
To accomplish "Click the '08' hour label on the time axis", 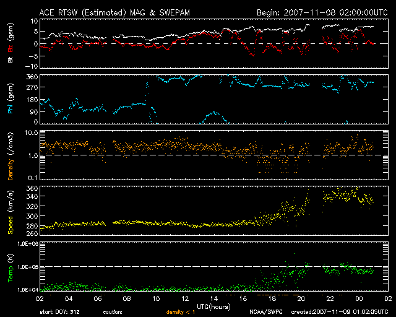I will pyautogui.click(x=127, y=298).
